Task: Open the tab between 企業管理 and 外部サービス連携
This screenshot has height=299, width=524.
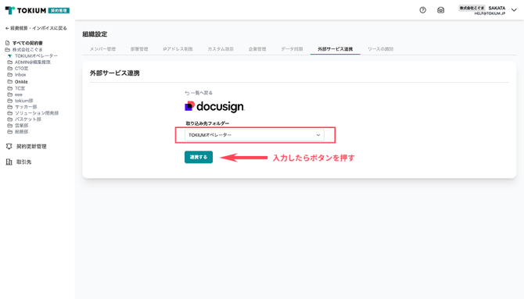Action: point(292,49)
